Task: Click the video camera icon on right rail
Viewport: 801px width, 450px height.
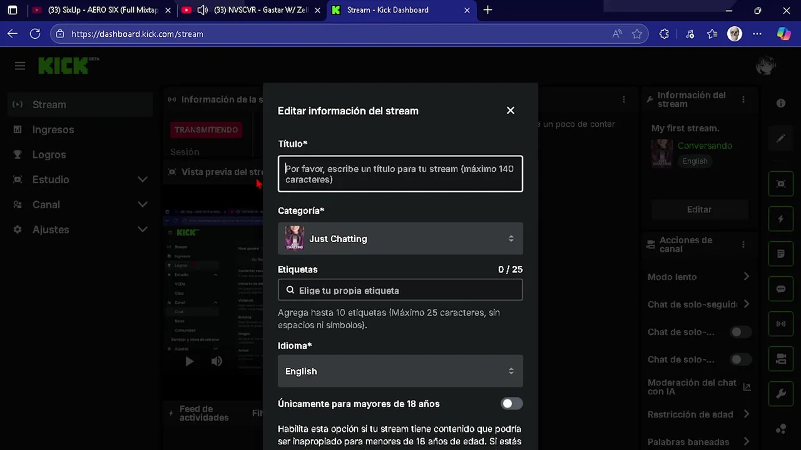Action: tap(781, 359)
